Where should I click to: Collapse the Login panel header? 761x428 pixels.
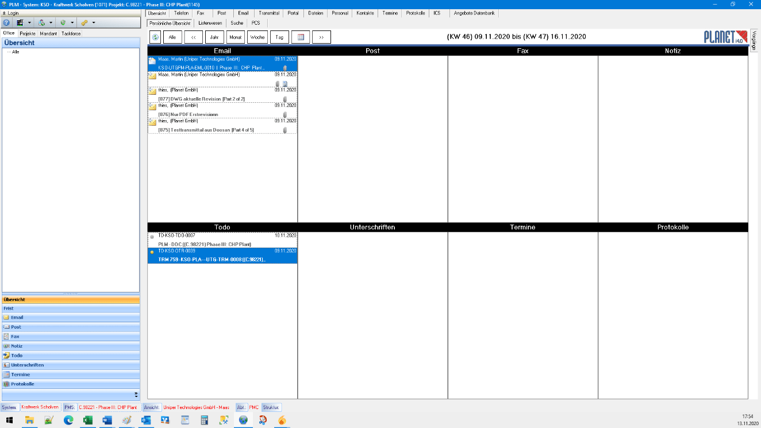tap(5, 13)
